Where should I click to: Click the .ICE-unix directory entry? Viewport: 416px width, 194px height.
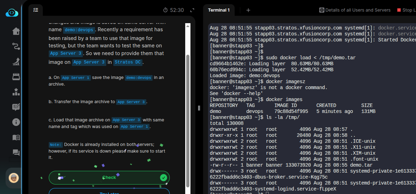(x=293, y=141)
